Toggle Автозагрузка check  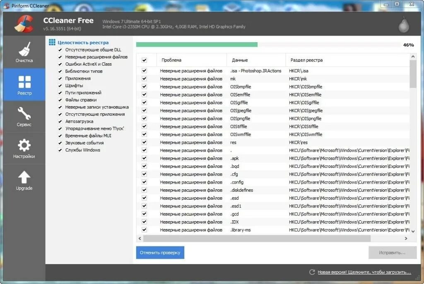click(60, 122)
